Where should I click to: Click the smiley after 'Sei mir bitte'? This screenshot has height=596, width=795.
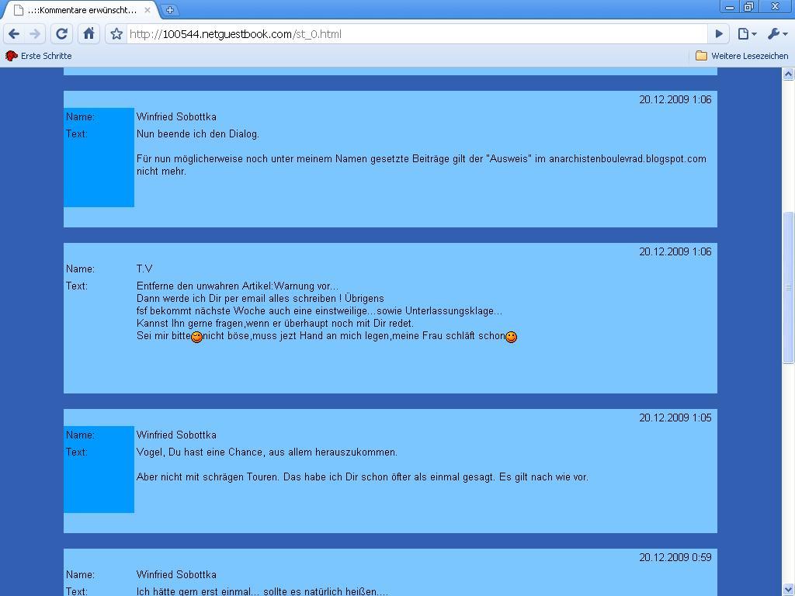196,337
